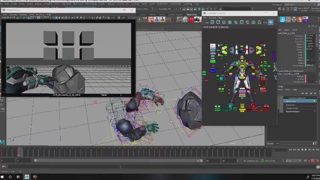Image resolution: width=320 pixels, height=180 pixels.
Task: Collapse the RockThrow layer caret
Action: pos(285,101)
